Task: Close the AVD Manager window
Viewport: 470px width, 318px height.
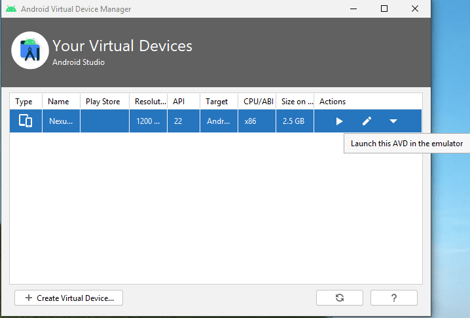Action: 415,9
